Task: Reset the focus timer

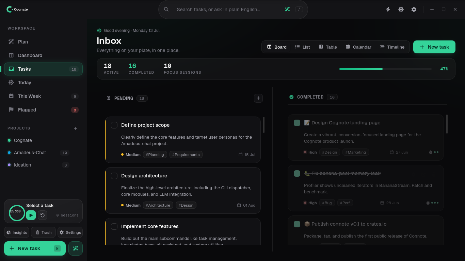Action: click(42, 215)
